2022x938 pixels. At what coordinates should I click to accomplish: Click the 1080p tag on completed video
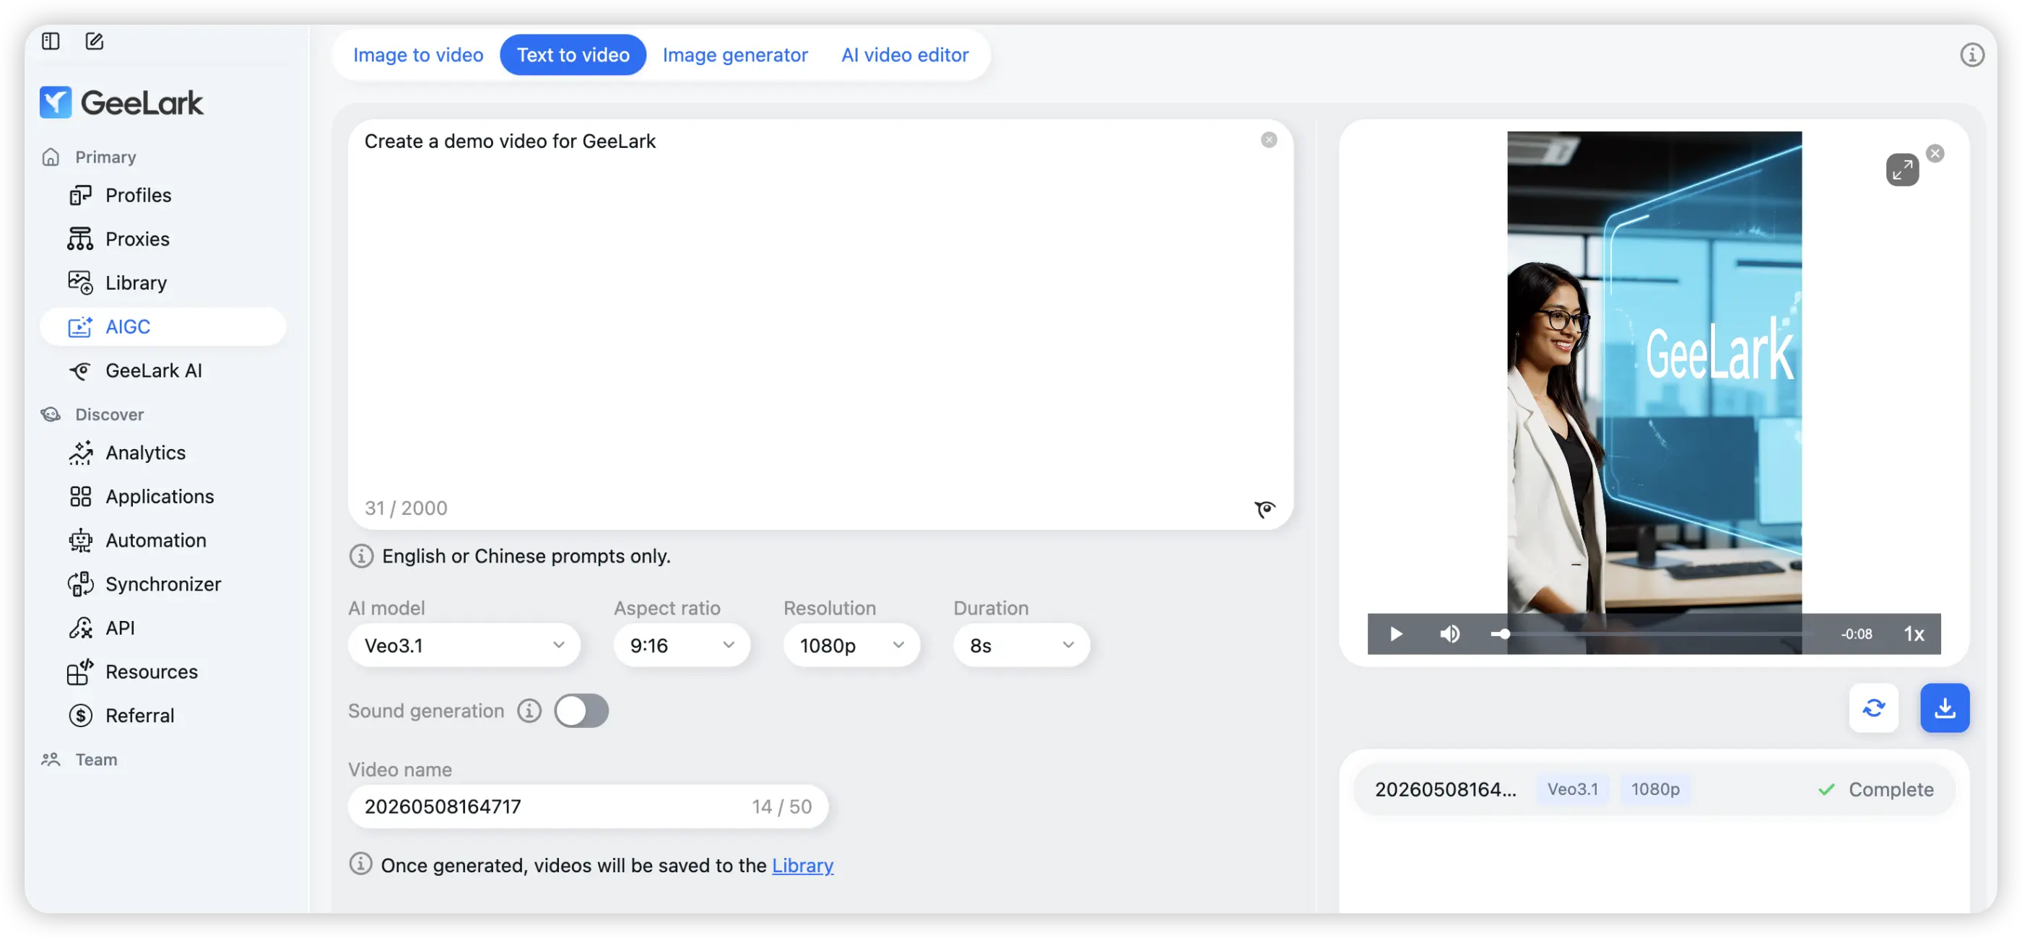[1654, 790]
